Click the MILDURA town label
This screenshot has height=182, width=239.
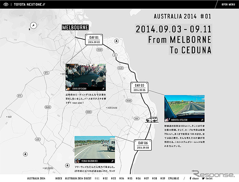coord(48,168)
